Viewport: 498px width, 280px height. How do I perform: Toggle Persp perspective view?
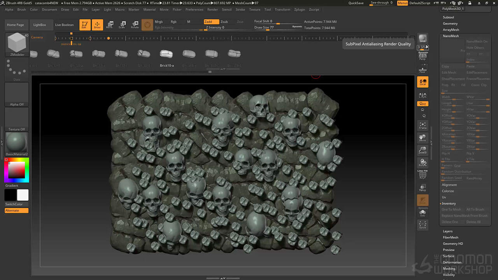point(423,57)
